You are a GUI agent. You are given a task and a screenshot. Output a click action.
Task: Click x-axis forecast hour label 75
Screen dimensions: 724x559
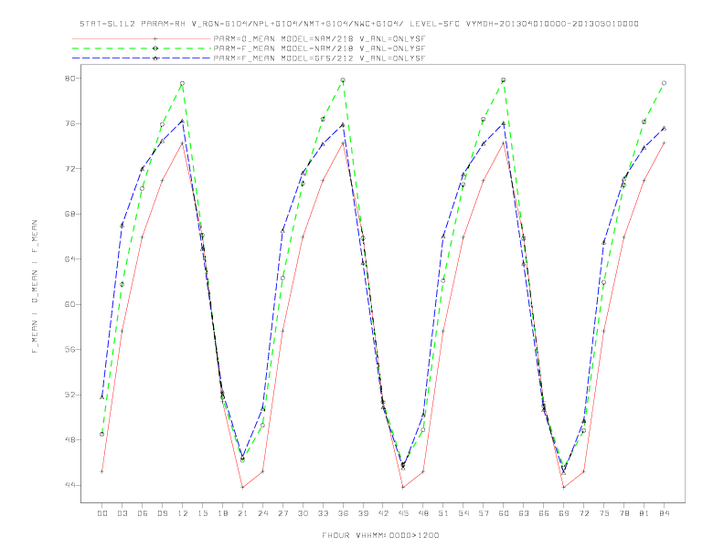(x=604, y=513)
